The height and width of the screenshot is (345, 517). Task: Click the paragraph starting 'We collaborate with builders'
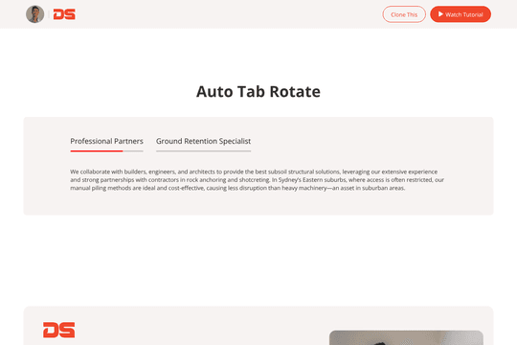[257, 180]
